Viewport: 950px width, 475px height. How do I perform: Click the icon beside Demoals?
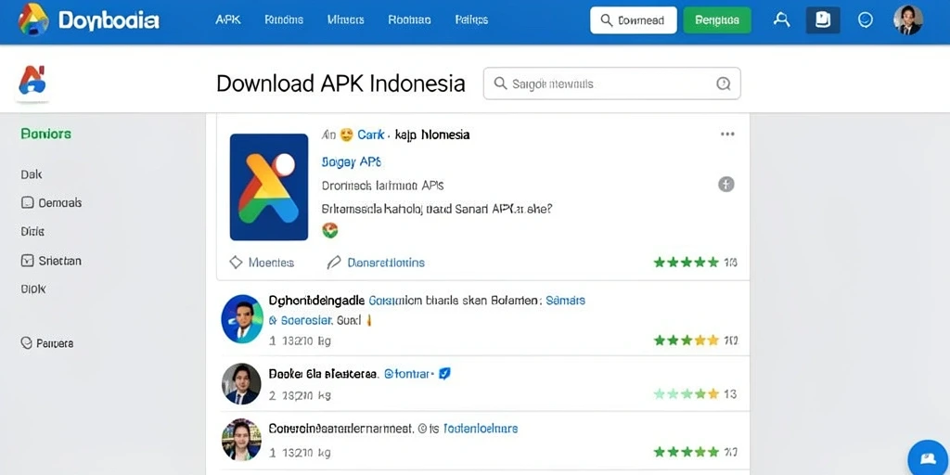click(x=27, y=203)
